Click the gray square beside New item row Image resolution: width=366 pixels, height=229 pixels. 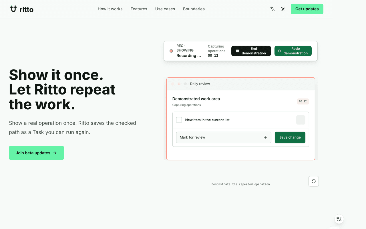[x=301, y=120]
